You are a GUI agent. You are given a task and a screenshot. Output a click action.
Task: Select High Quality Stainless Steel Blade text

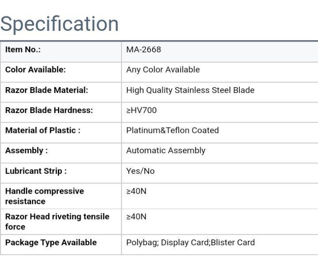tap(190, 90)
